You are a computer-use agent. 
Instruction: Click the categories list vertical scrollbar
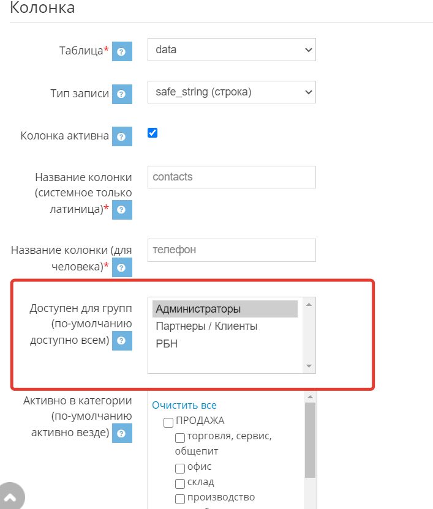coord(310,440)
